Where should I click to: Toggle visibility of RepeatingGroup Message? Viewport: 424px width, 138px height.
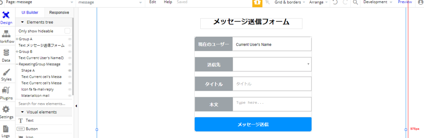(70, 64)
